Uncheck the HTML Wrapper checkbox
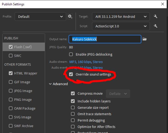168x133 pixels. 11,73
